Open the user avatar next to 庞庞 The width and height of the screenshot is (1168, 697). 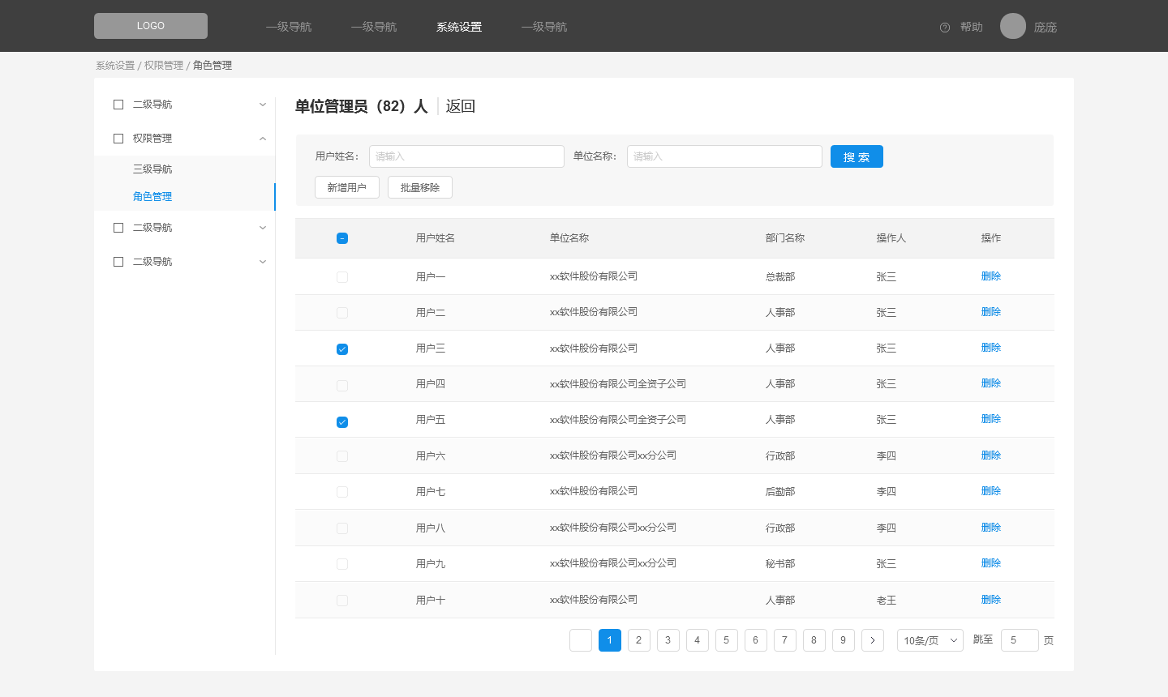click(x=1013, y=26)
